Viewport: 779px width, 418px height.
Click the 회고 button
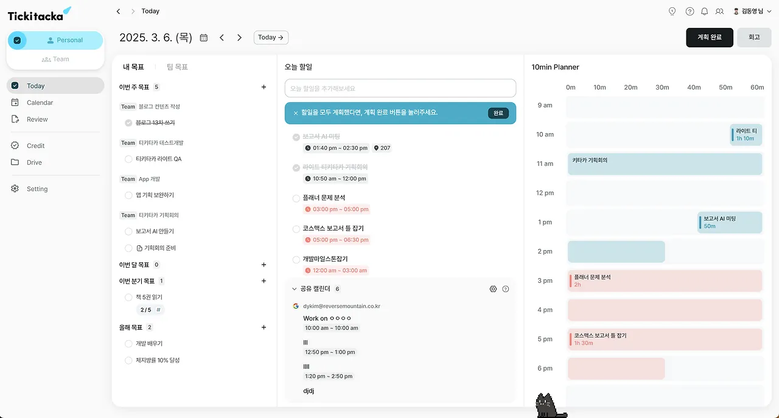pyautogui.click(x=753, y=37)
